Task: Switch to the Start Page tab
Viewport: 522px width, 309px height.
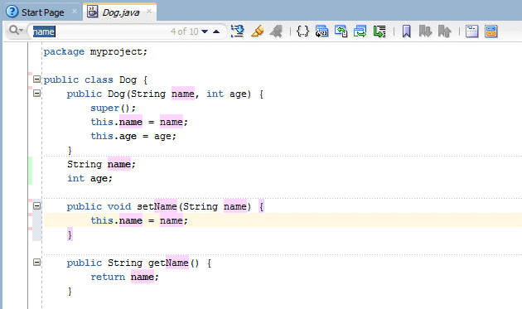Action: point(42,12)
